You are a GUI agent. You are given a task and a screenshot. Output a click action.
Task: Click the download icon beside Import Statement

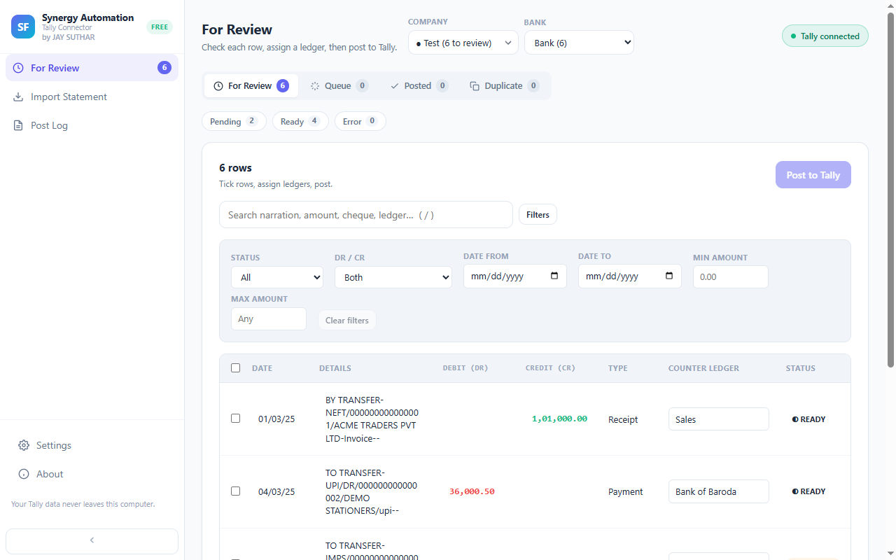[x=18, y=97]
